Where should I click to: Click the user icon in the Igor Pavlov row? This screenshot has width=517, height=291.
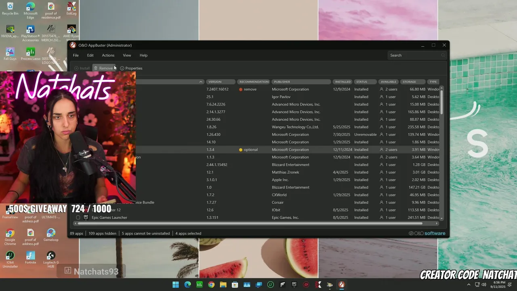(x=381, y=97)
